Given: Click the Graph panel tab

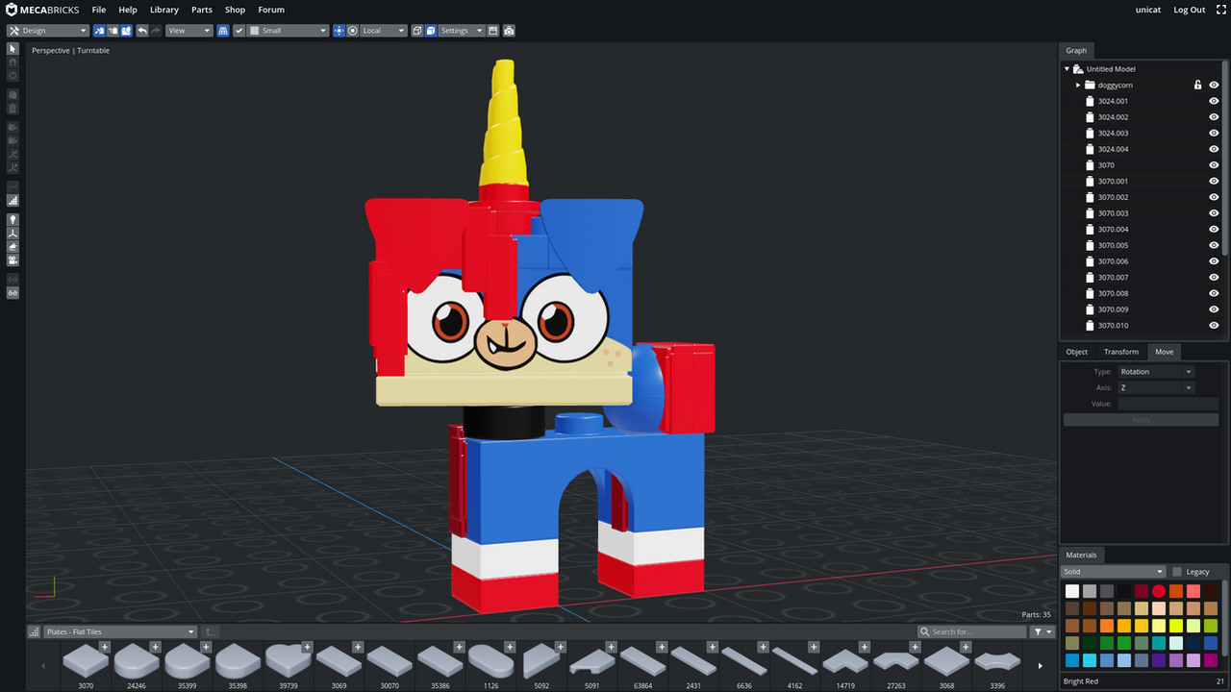Looking at the screenshot, I should tap(1076, 50).
